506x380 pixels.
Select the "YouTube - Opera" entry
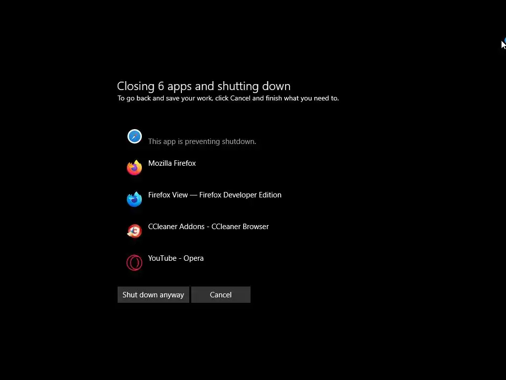176,258
